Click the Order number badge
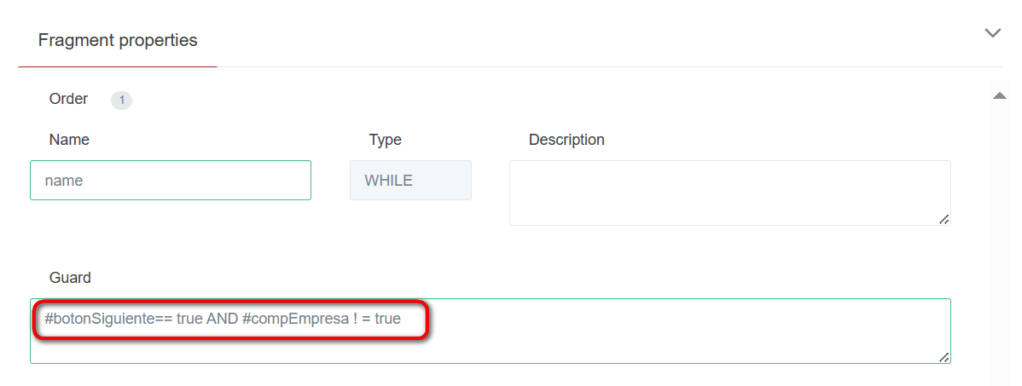This screenshot has width=1022, height=386. pos(121,101)
